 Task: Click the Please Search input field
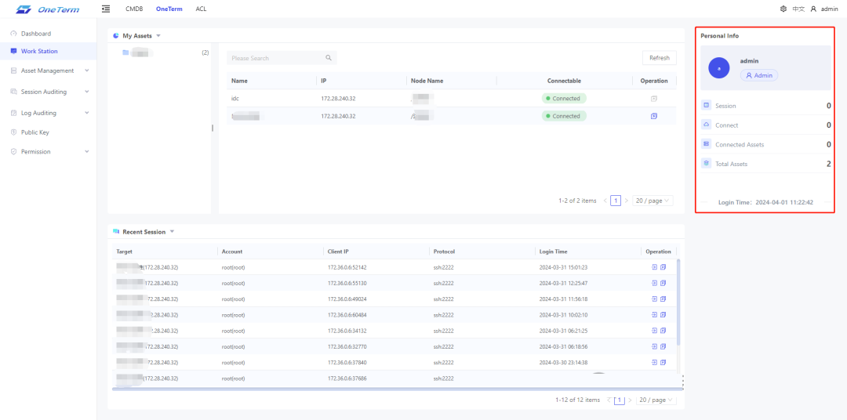(274, 58)
